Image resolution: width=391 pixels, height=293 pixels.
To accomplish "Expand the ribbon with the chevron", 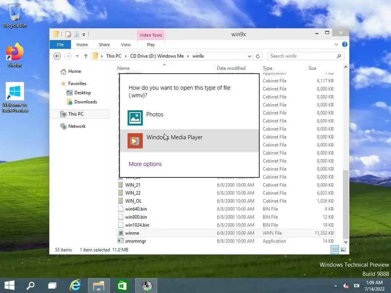I will (336, 44).
